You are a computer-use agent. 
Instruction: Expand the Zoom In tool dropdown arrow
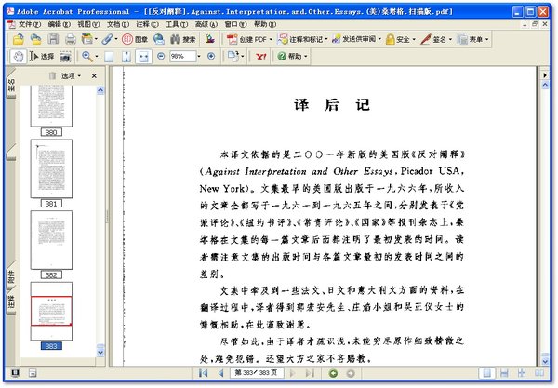tap(97, 56)
